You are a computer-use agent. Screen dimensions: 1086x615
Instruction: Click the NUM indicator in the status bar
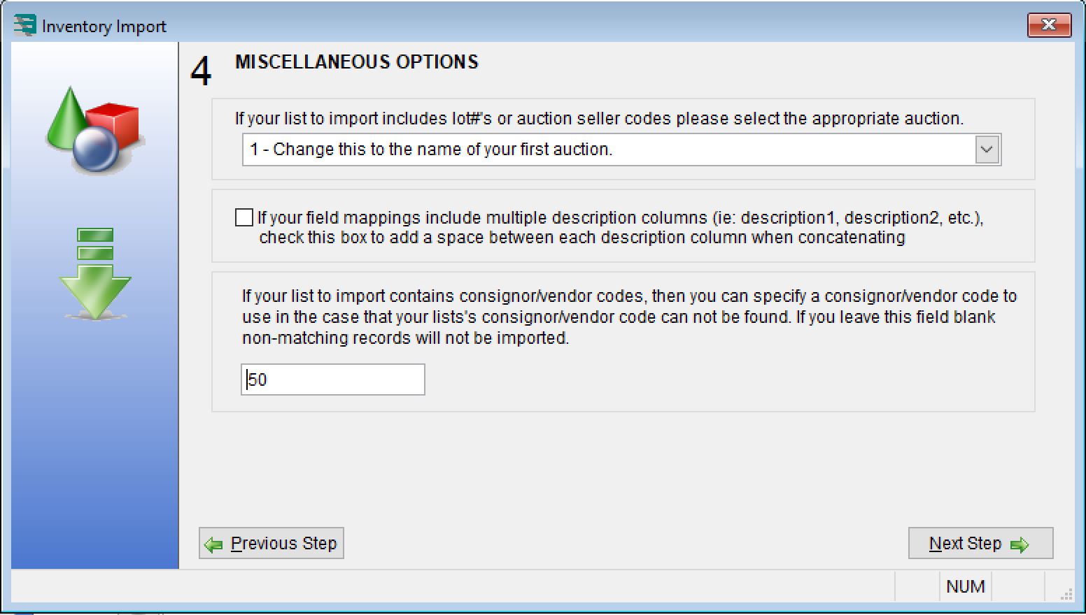click(x=964, y=586)
